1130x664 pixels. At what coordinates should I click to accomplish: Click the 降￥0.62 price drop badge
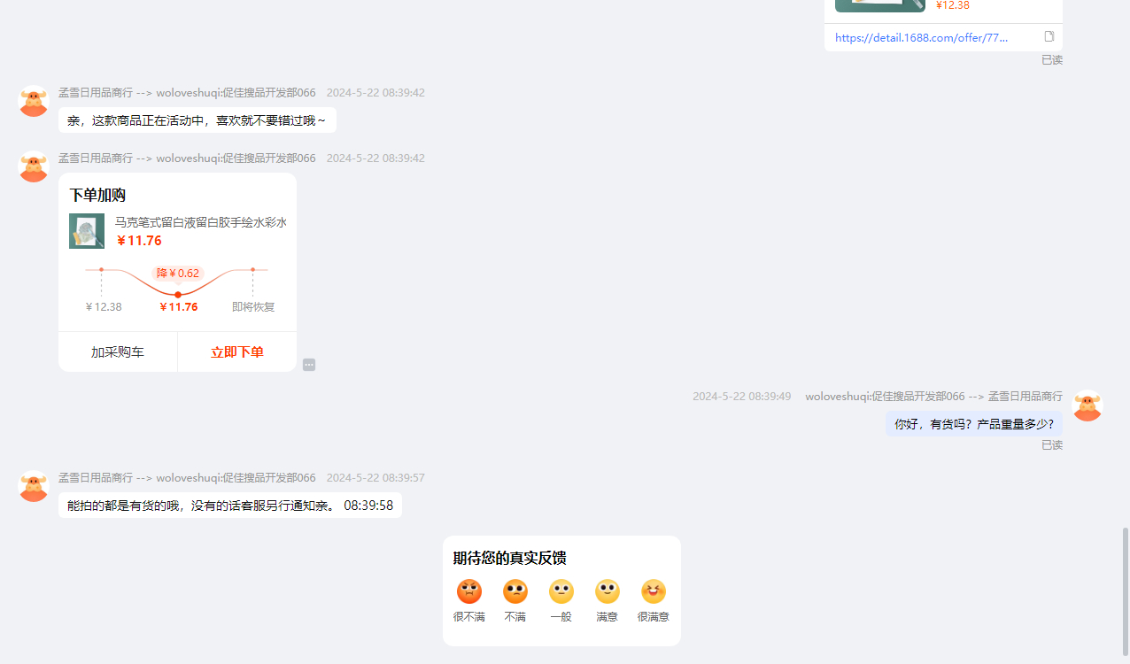click(x=178, y=274)
